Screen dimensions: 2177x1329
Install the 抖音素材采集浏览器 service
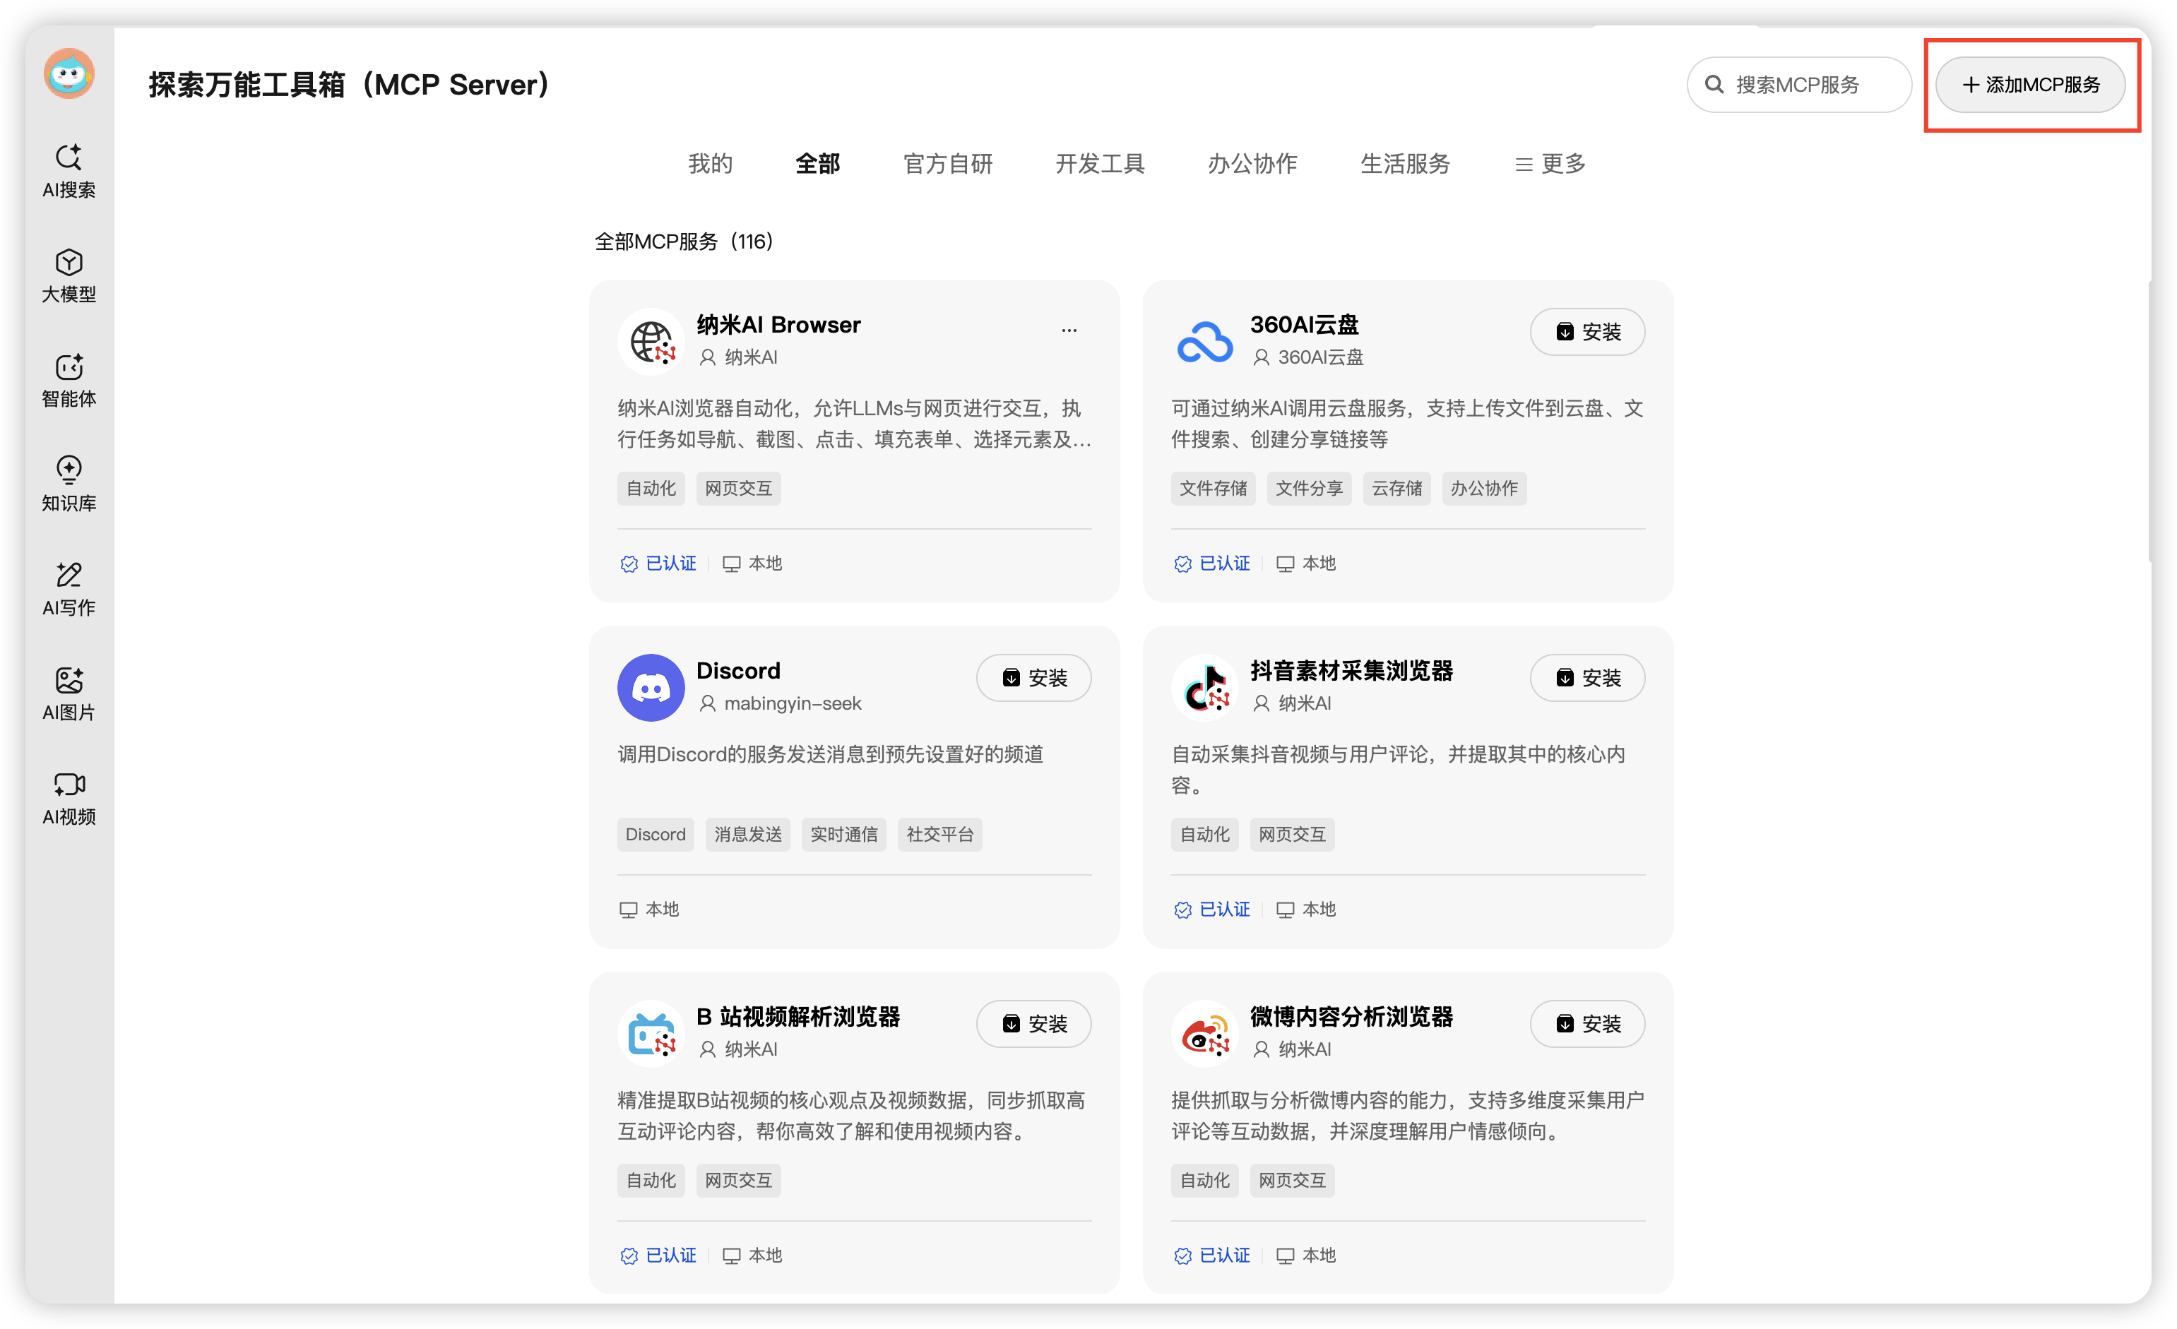tap(1586, 678)
